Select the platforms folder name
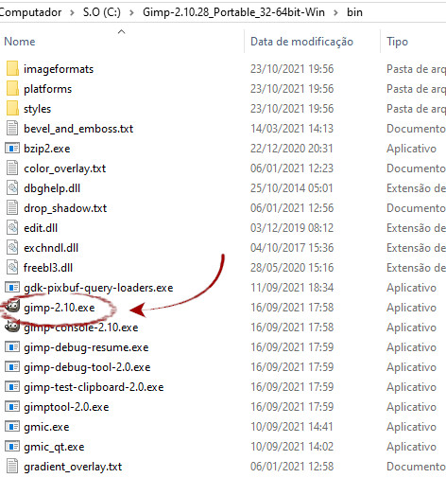This screenshot has height=478, width=446. point(48,89)
